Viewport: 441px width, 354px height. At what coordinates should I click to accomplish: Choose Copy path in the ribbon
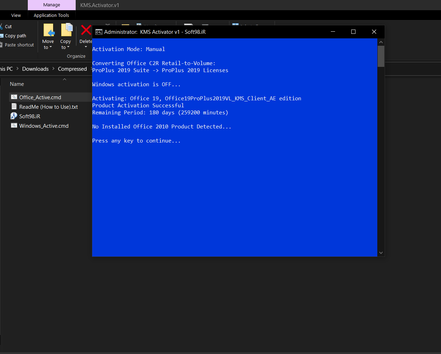point(13,36)
